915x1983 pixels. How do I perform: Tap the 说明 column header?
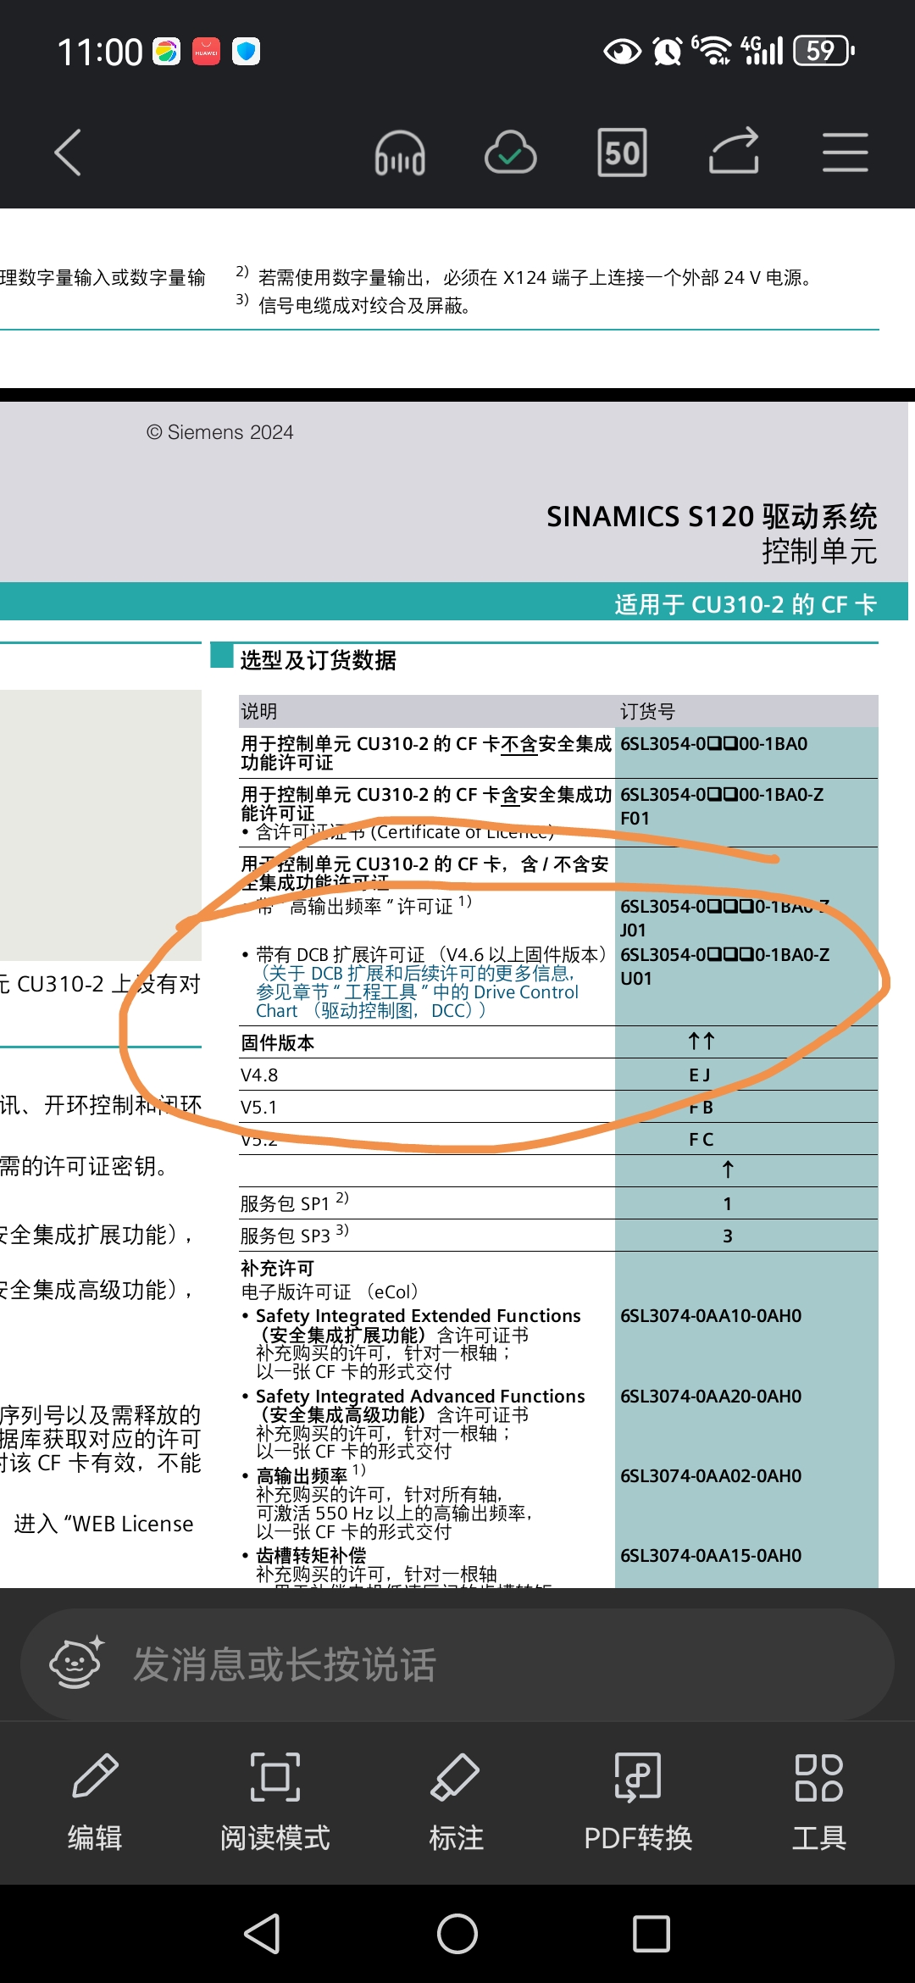[x=258, y=711]
